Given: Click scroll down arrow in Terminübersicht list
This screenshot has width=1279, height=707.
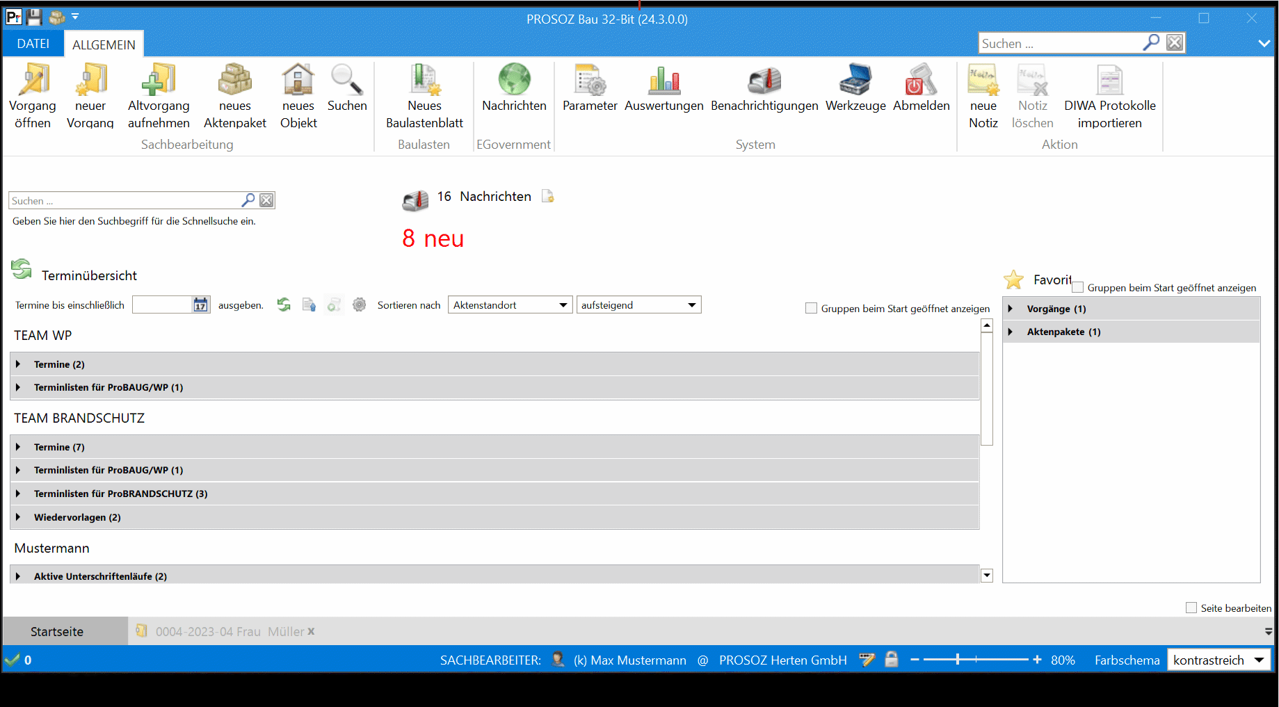Looking at the screenshot, I should pyautogui.click(x=987, y=576).
